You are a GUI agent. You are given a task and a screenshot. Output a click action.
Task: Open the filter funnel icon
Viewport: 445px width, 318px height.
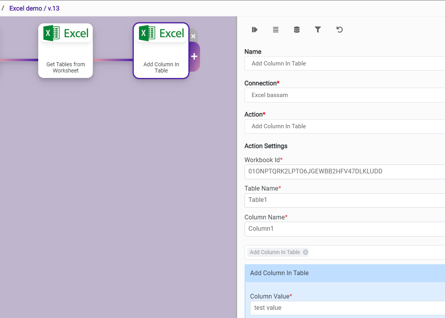318,30
